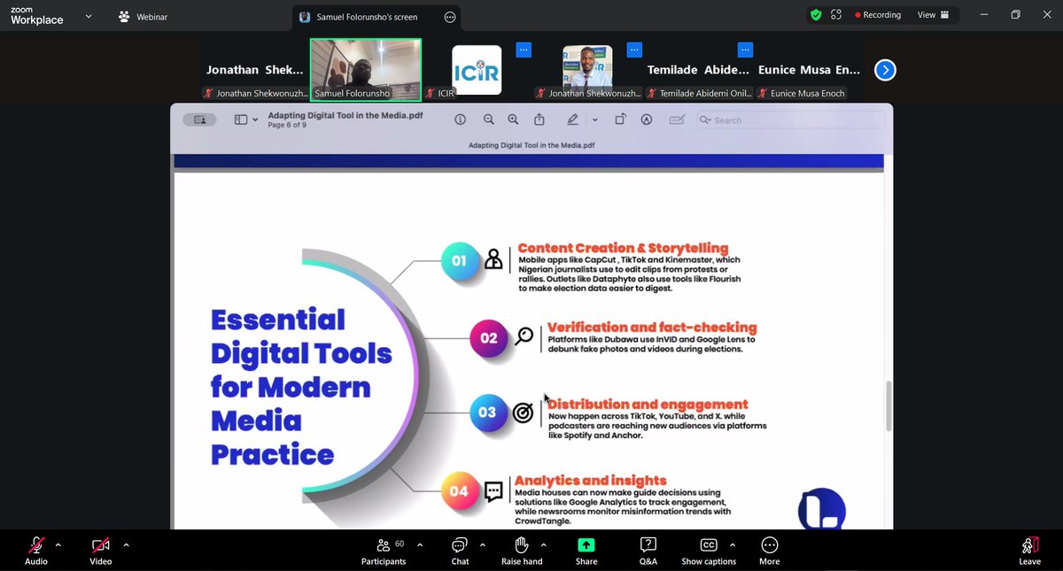Open the More options menu

pyautogui.click(x=769, y=550)
